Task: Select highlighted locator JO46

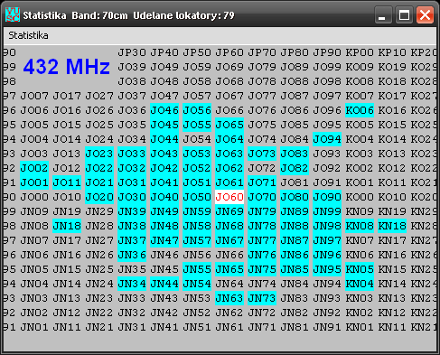Action: (x=164, y=110)
